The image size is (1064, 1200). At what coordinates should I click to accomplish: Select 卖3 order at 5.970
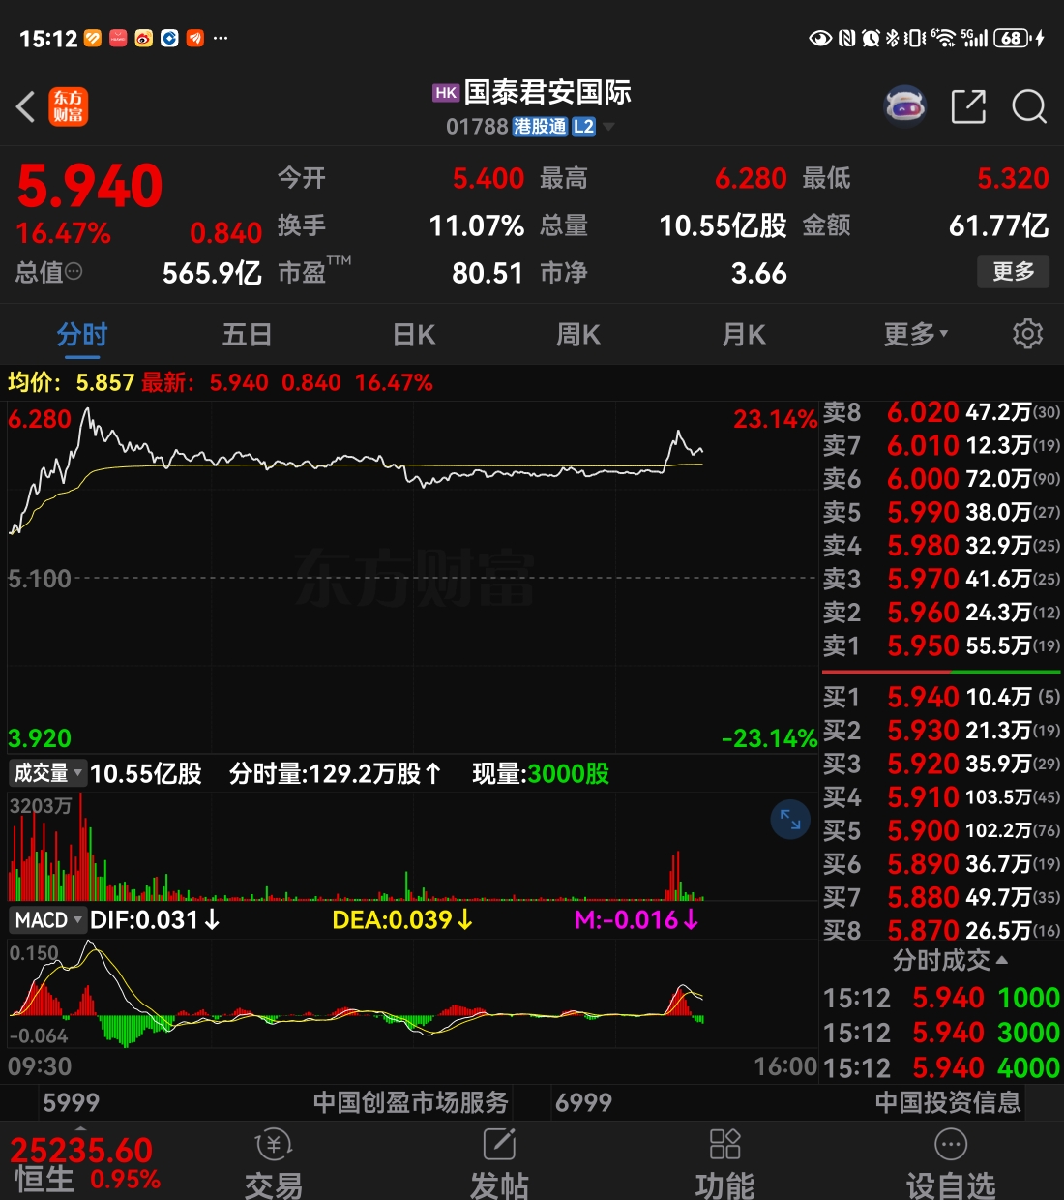pyautogui.click(x=941, y=579)
